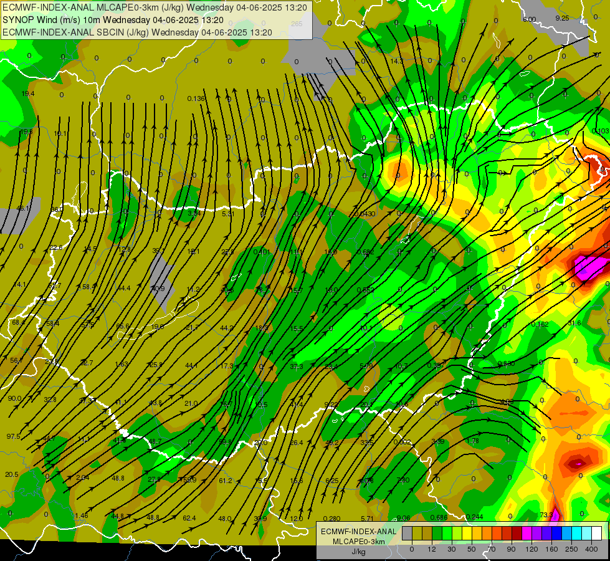
Task: Select legend label MLCAPE0-3km
Action: [358, 542]
